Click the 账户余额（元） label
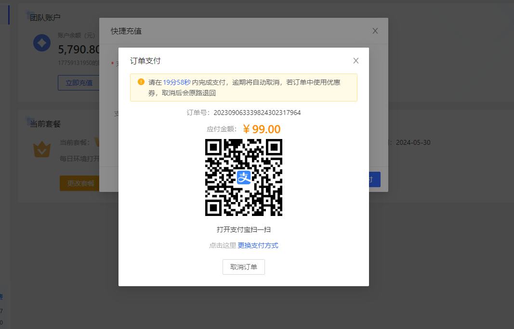 [77, 36]
